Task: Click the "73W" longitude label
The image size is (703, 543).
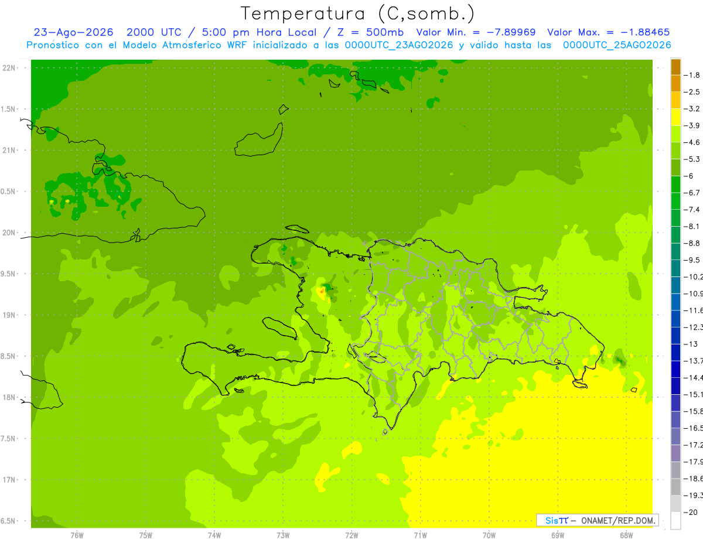Action: tap(283, 535)
